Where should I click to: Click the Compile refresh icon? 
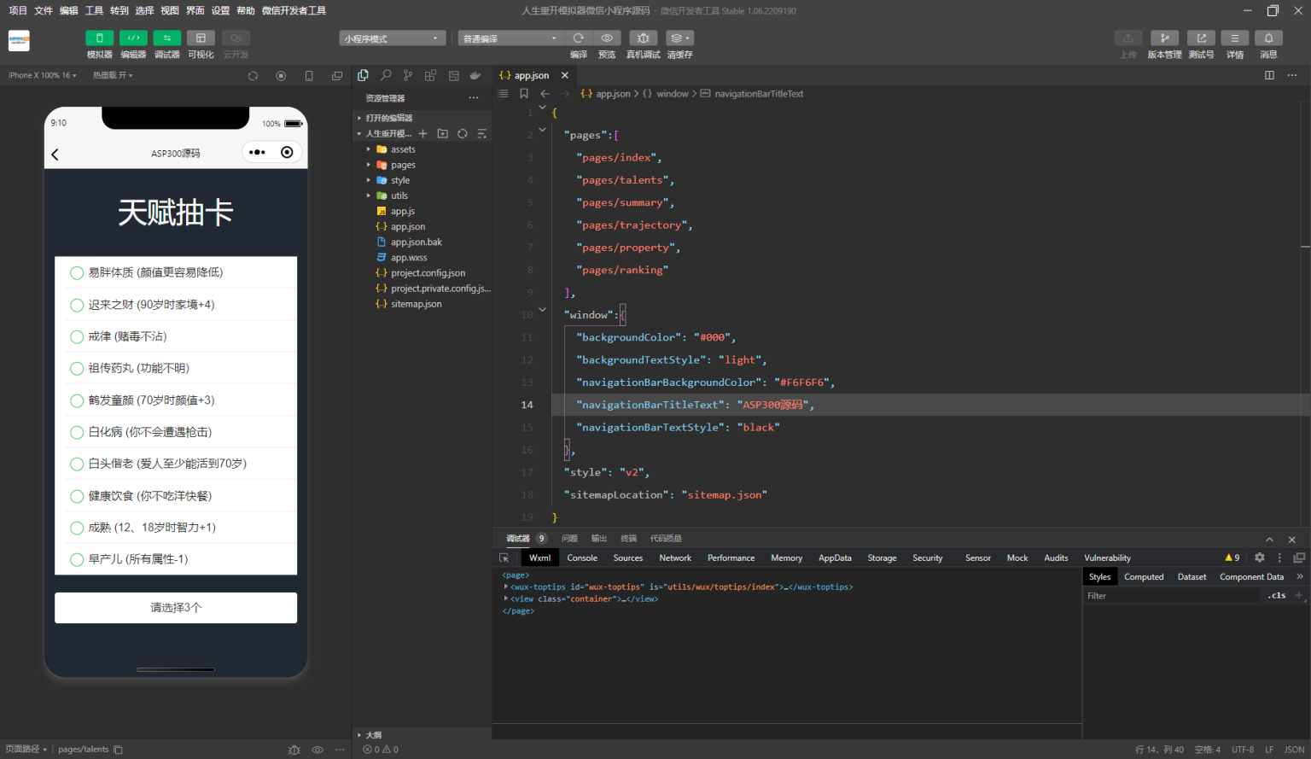coord(579,38)
